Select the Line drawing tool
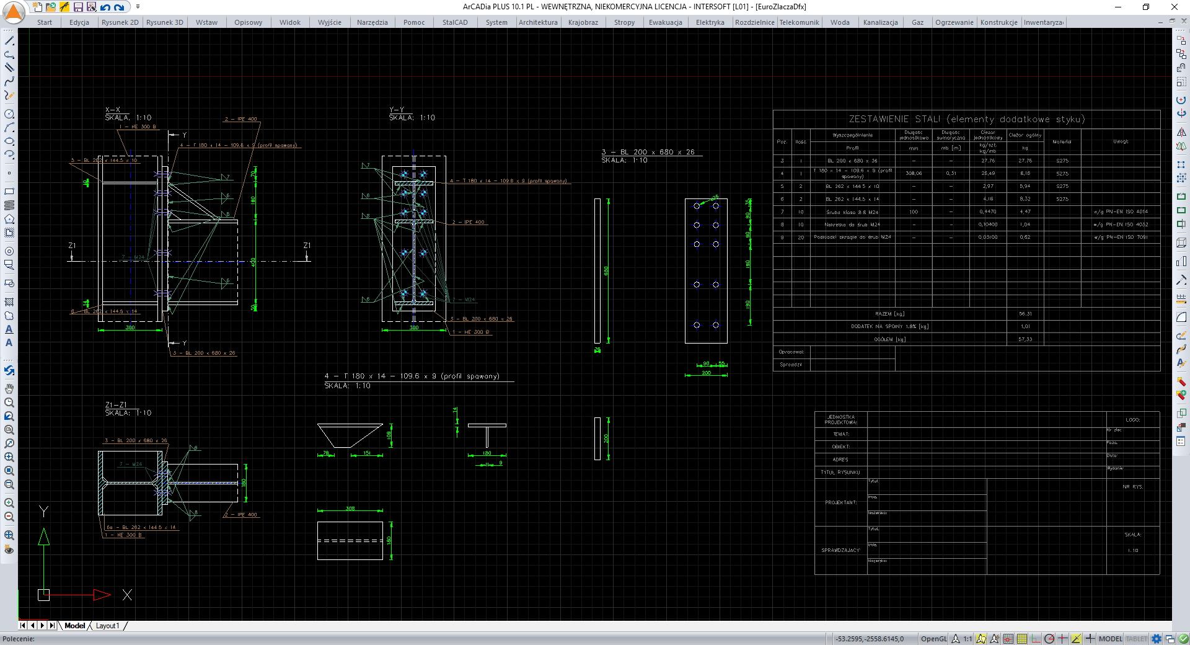The width and height of the screenshot is (1190, 645). click(x=9, y=41)
